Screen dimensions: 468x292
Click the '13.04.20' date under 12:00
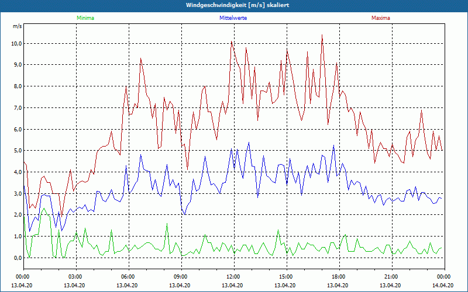[x=232, y=285]
